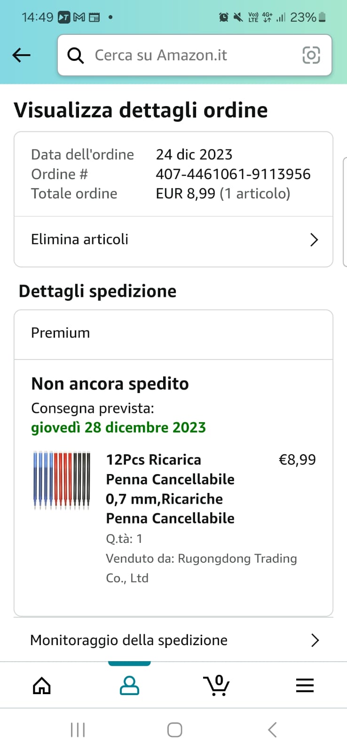
Task: Open the pen refills product thumbnail
Action: [x=61, y=480]
